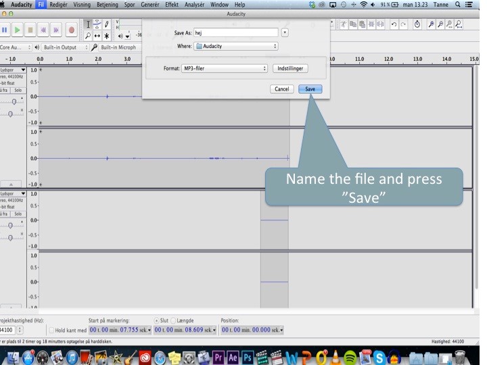Screen dimensions: 487x365
Task: Select the Zoom magnifier tool
Action: [x=88, y=36]
